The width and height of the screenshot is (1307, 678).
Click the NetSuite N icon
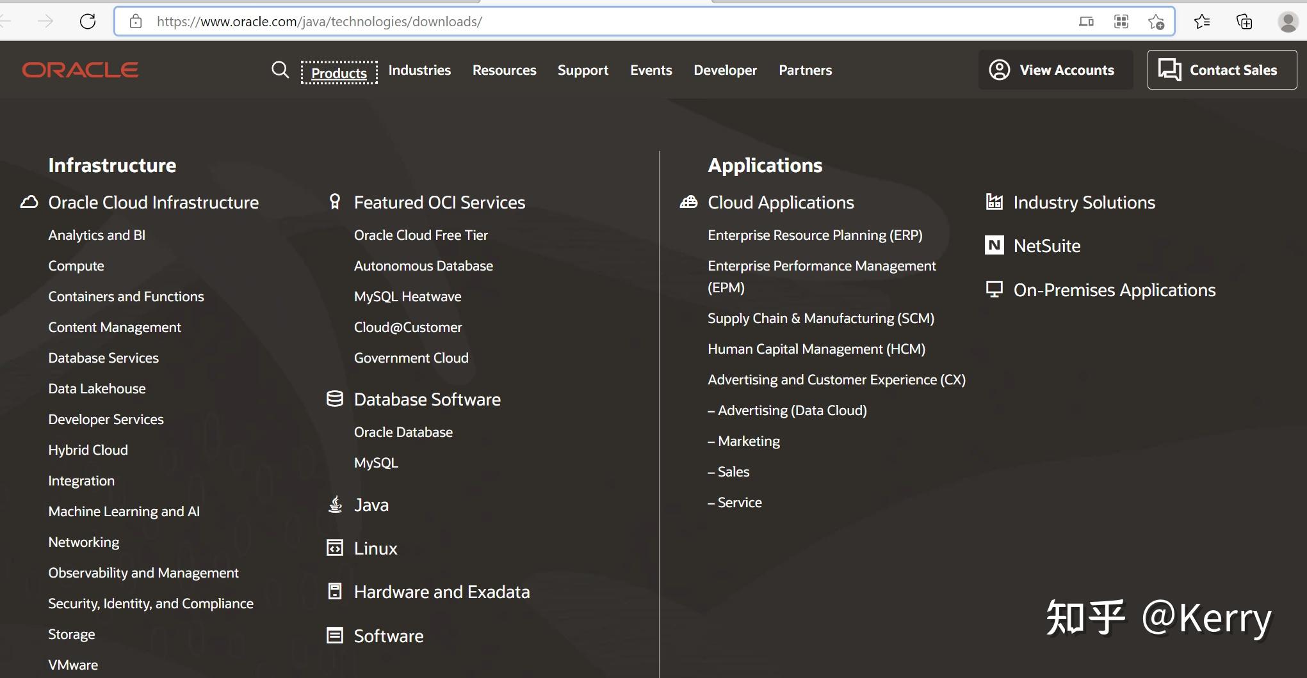click(994, 245)
